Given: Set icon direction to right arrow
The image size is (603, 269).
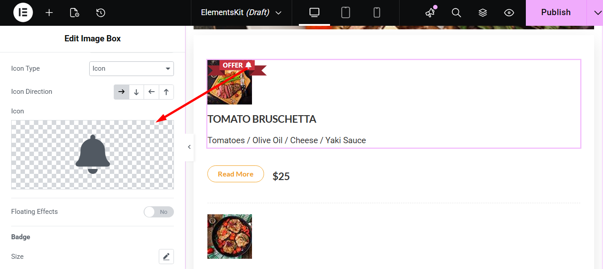Looking at the screenshot, I should 121,92.
